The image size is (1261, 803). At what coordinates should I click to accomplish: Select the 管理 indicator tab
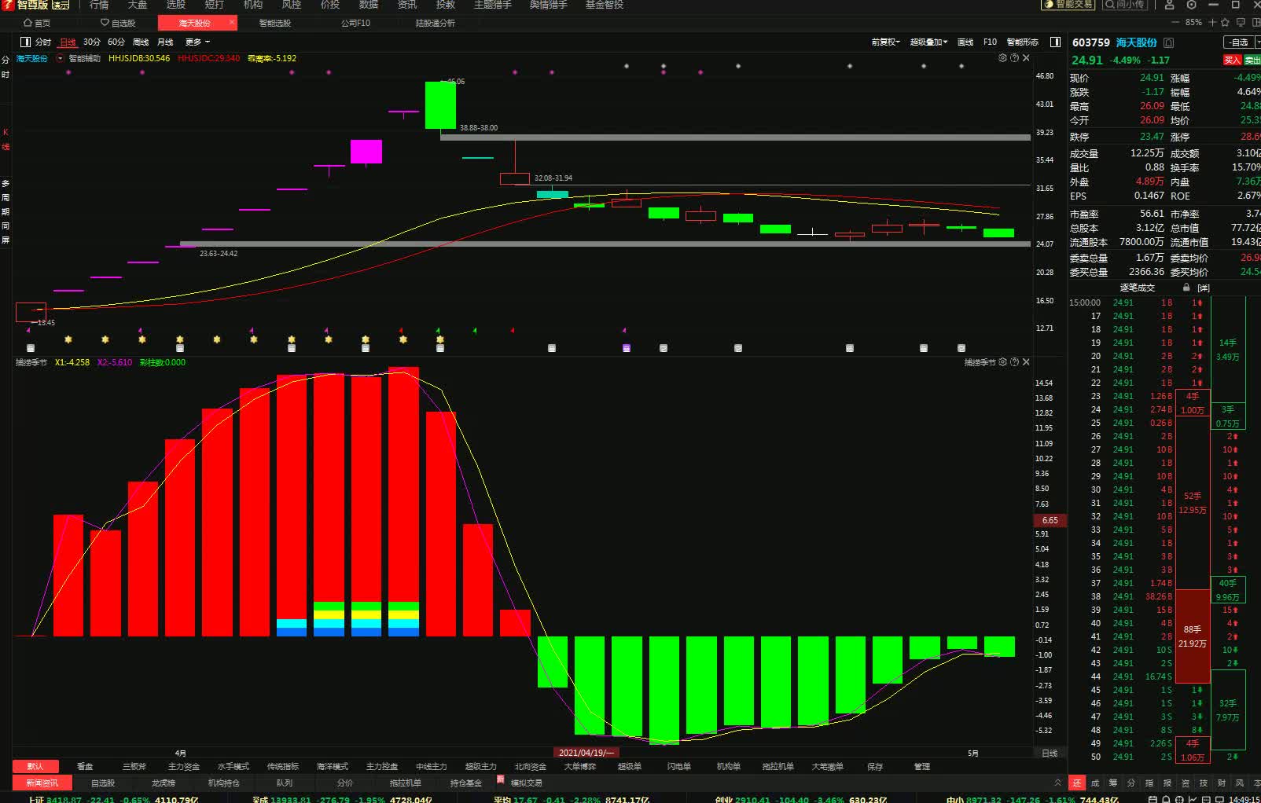(x=922, y=766)
